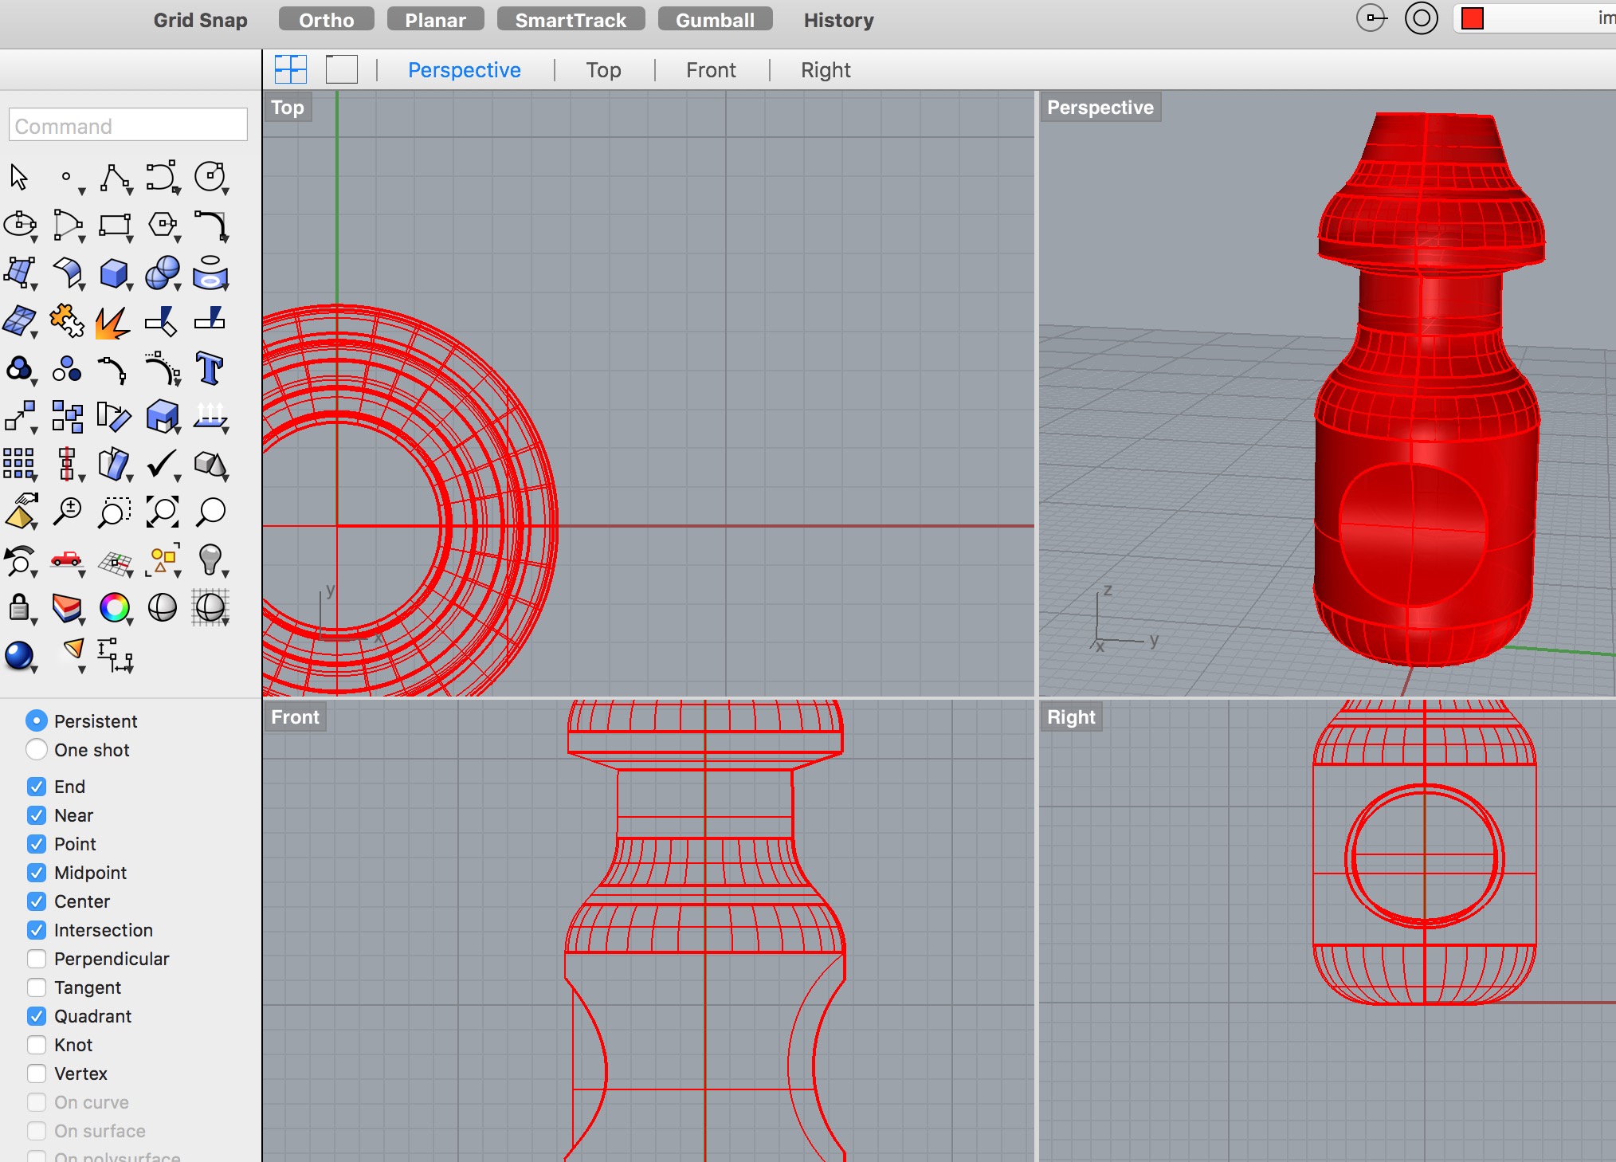The image size is (1616, 1162).
Task: Toggle the Gumball button
Action: click(715, 20)
